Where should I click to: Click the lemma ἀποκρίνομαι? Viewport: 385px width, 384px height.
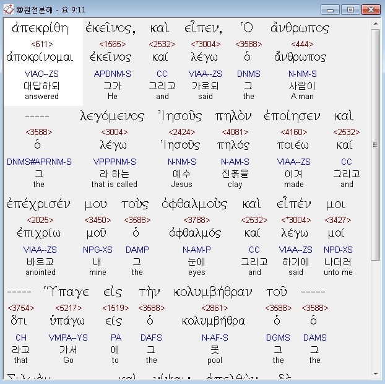pos(40,58)
